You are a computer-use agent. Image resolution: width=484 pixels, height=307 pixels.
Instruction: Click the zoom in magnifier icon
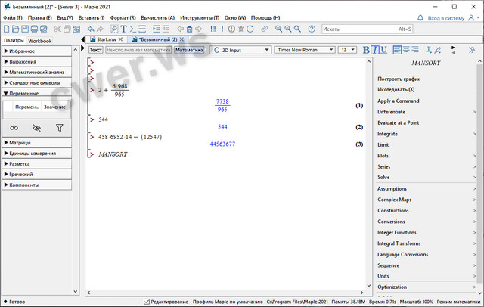pyautogui.click(x=278, y=29)
